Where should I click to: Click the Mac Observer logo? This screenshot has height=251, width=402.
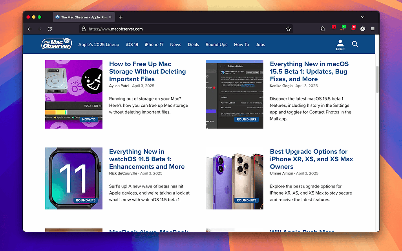tap(57, 44)
